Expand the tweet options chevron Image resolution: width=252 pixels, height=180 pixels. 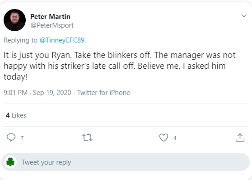pyautogui.click(x=244, y=16)
